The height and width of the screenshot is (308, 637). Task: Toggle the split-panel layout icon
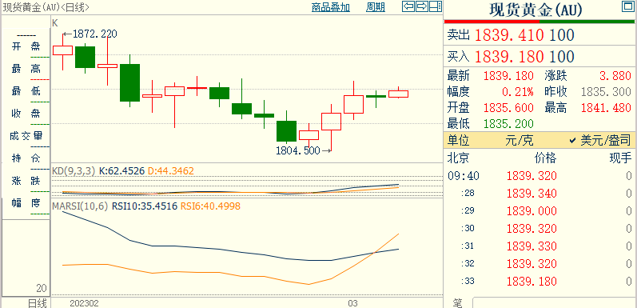click(x=436, y=6)
